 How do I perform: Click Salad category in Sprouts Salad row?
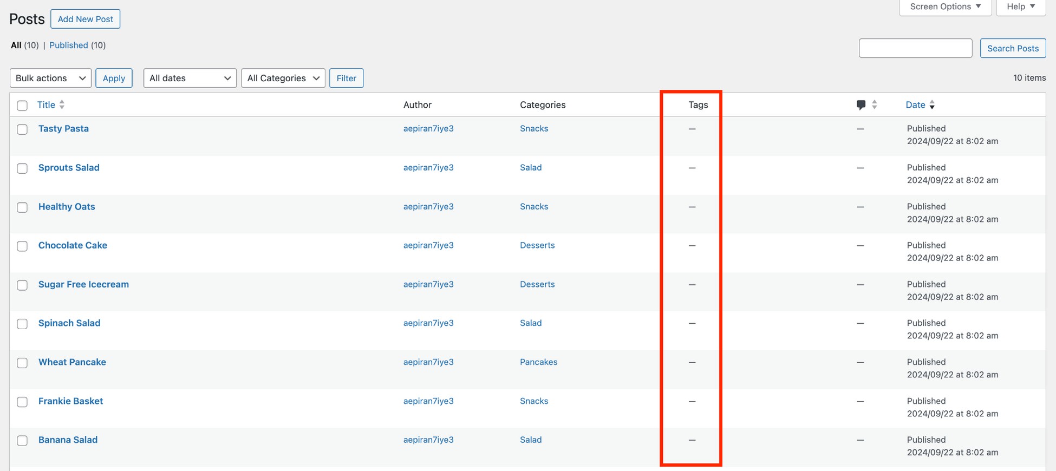click(x=531, y=167)
